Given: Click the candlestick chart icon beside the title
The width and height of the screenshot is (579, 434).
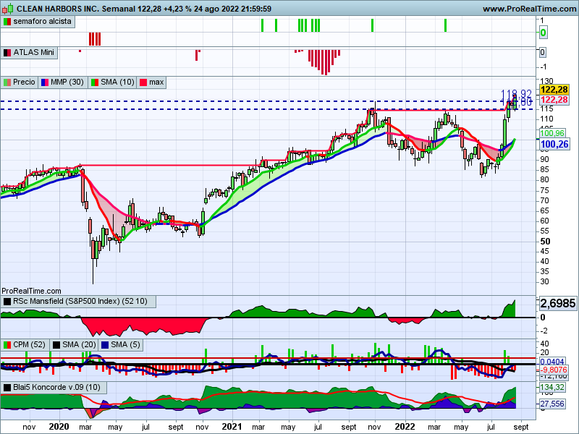Looking at the screenshot, I should (x=8, y=8).
